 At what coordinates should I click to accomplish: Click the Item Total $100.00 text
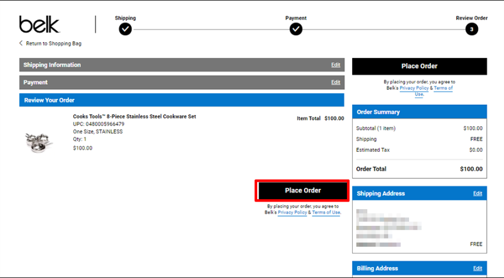tap(320, 118)
